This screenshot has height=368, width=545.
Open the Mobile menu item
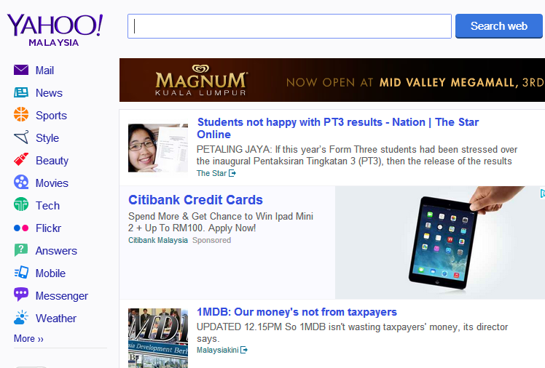tap(50, 273)
